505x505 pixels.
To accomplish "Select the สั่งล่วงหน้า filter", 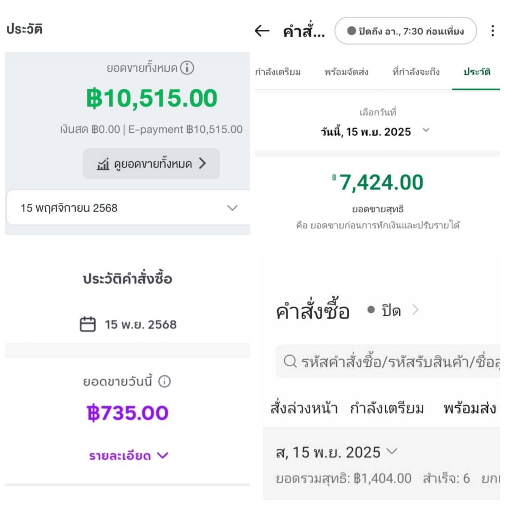I will point(304,408).
